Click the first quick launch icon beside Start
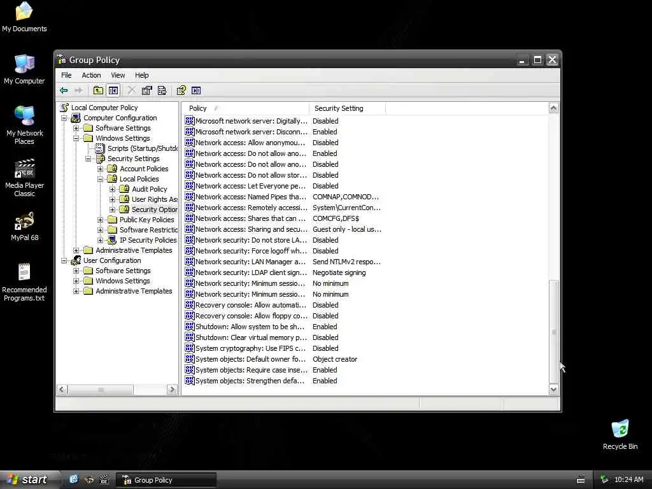This screenshot has height=489, width=652. pos(74,479)
